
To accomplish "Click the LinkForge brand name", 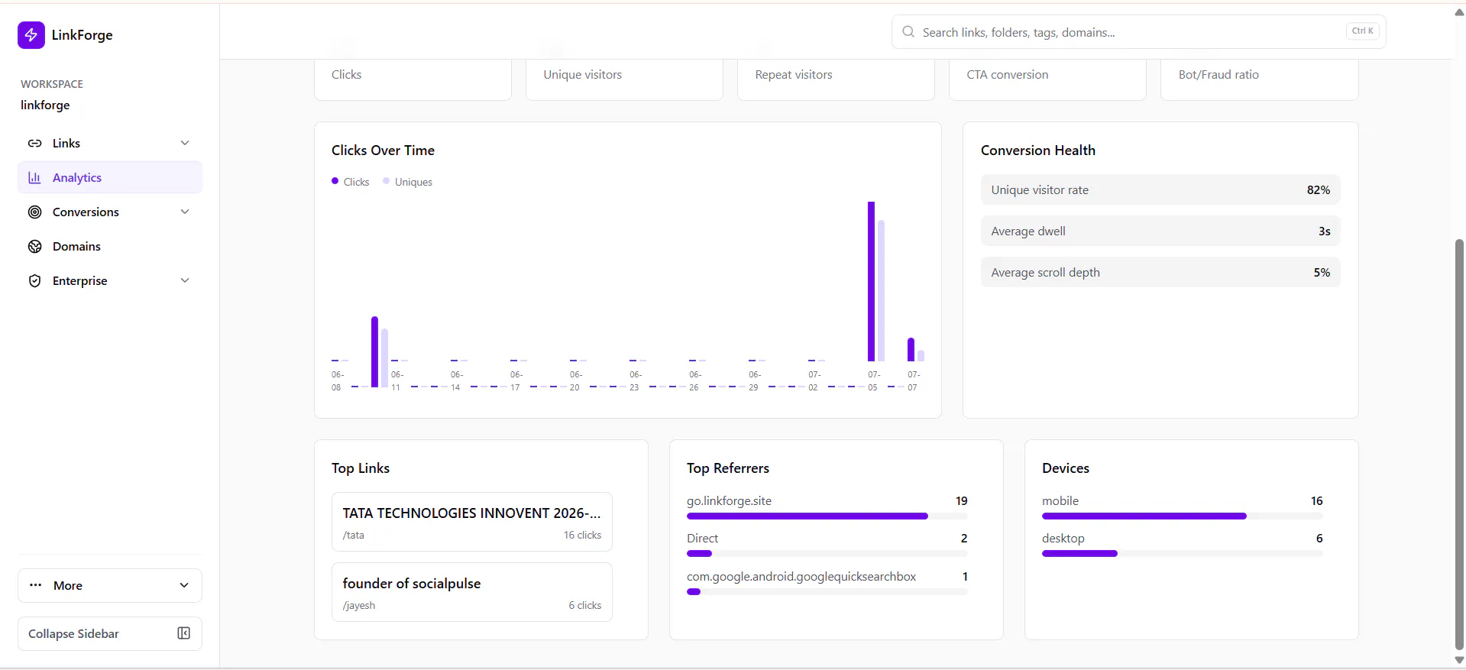I will pyautogui.click(x=82, y=35).
